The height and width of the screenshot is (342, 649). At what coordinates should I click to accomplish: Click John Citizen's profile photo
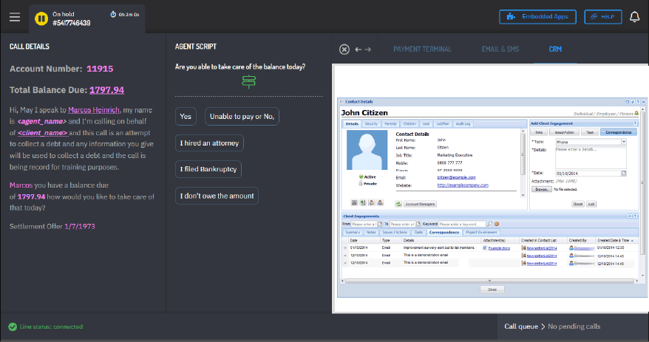[367, 150]
